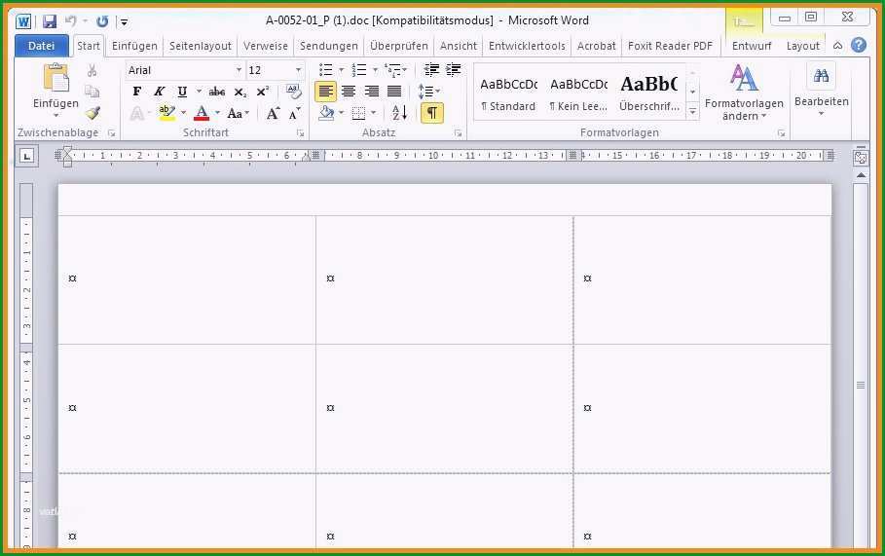This screenshot has width=885, height=556.
Task: Click the Grow Font icon
Action: click(273, 114)
